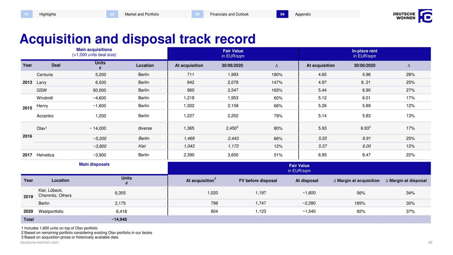
Task: Select the '185%' margin at acquisition value
Action: (360, 203)
